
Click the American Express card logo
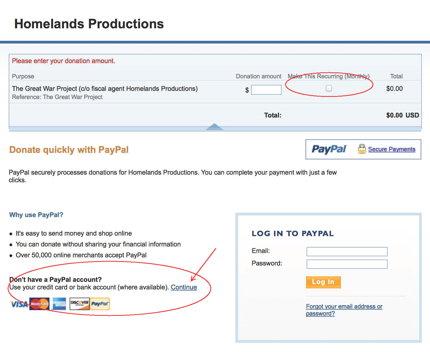[59, 304]
